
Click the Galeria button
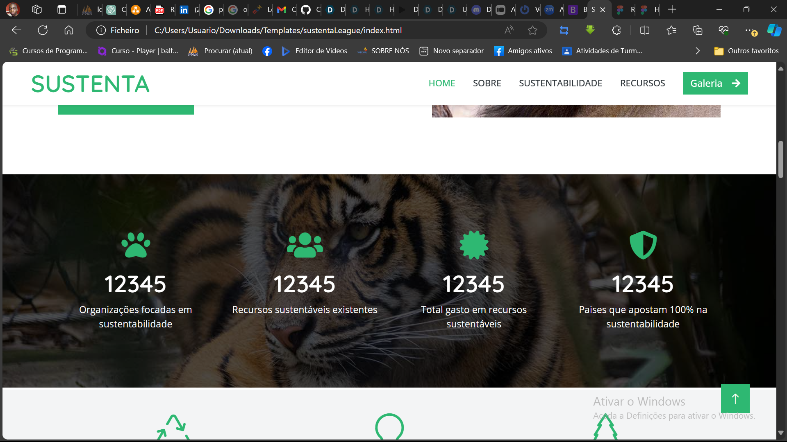click(x=715, y=83)
